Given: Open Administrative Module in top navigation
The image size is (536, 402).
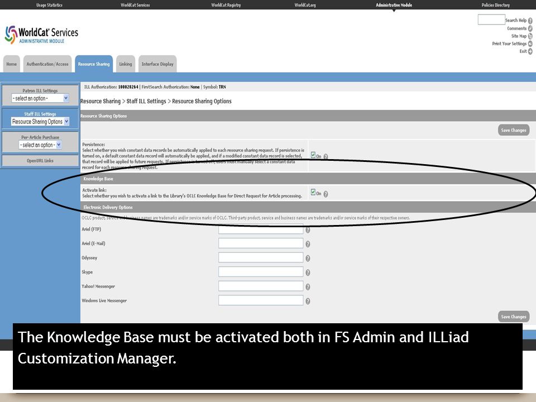Looking at the screenshot, I should click(394, 5).
